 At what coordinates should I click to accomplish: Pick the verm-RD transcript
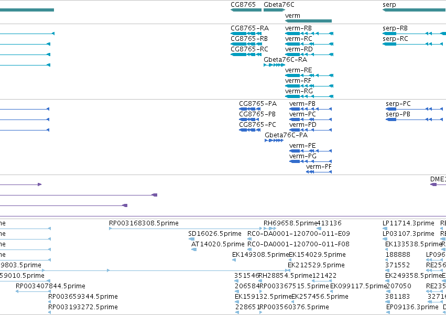309,55
